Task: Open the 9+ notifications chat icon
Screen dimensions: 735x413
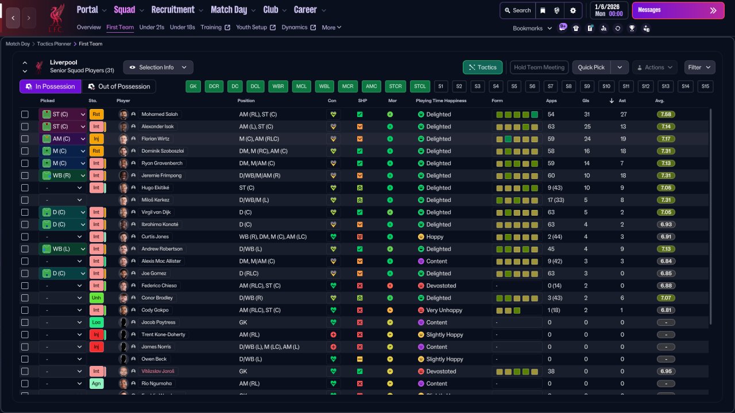Action: coord(563,27)
